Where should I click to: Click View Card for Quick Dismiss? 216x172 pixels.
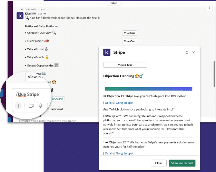[130, 41]
